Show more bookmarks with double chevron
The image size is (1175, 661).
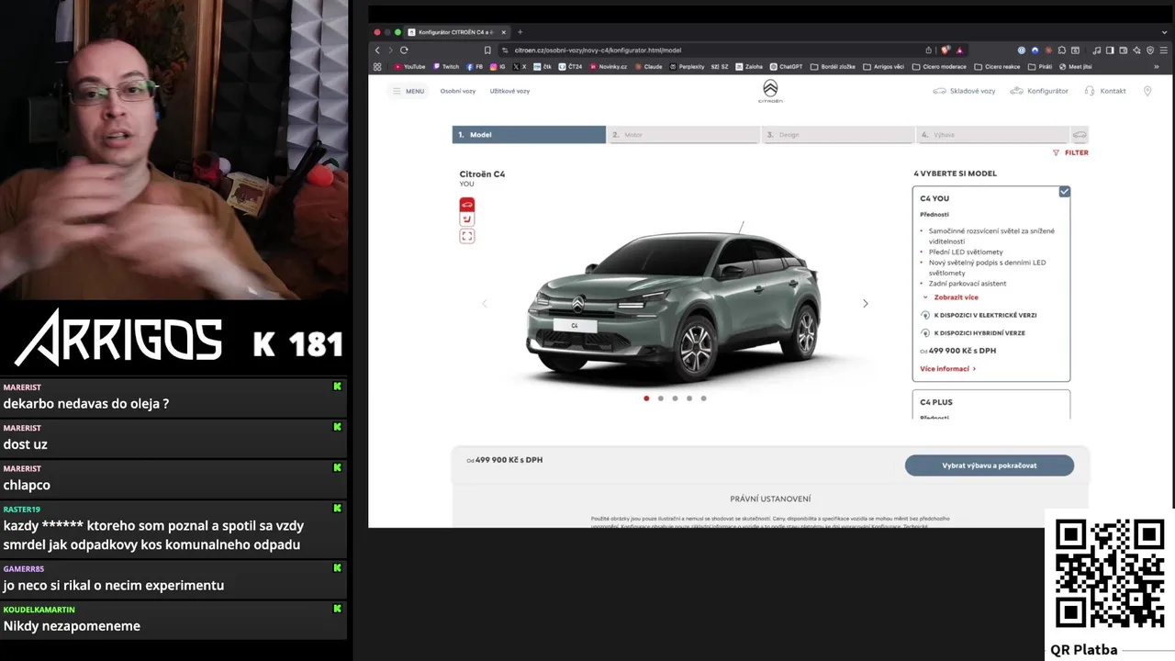[1156, 66]
